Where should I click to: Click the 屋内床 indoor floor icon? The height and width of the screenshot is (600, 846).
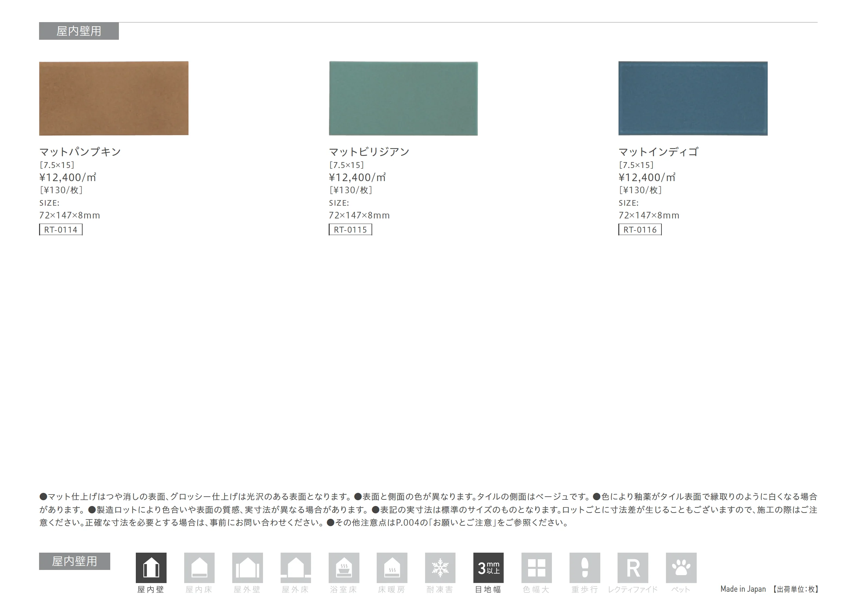click(x=199, y=568)
